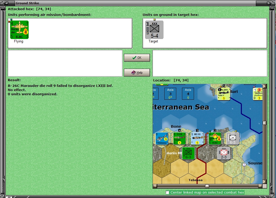Screen dimensions: 276x198
Task: Click the B-26C Marauder counter on the map
Action: [215, 138]
